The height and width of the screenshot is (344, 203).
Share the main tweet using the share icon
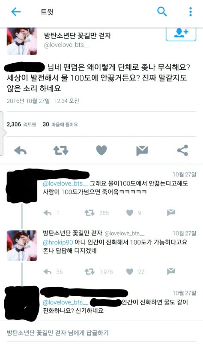pos(183,150)
